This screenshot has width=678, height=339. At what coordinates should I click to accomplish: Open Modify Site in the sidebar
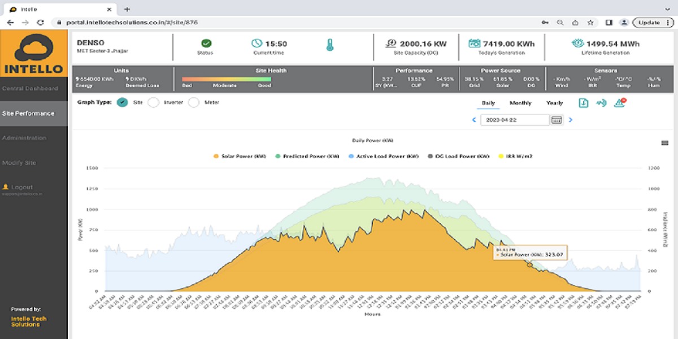tap(34, 163)
